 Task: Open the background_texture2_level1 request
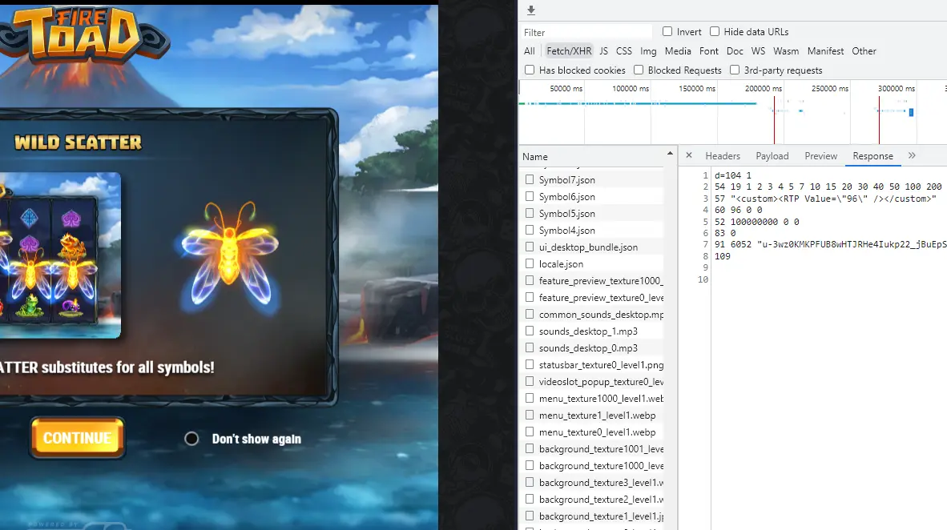(601, 500)
